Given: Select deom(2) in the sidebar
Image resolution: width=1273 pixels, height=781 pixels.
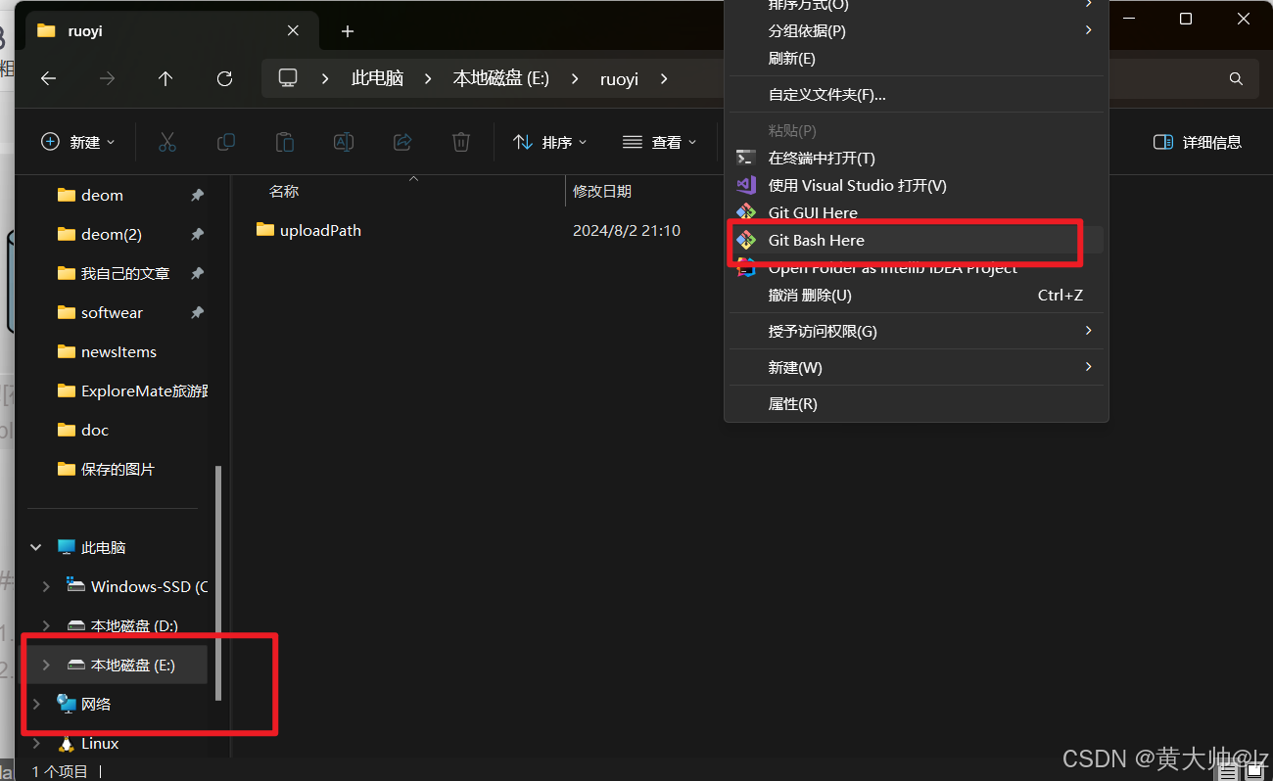Looking at the screenshot, I should (x=112, y=235).
